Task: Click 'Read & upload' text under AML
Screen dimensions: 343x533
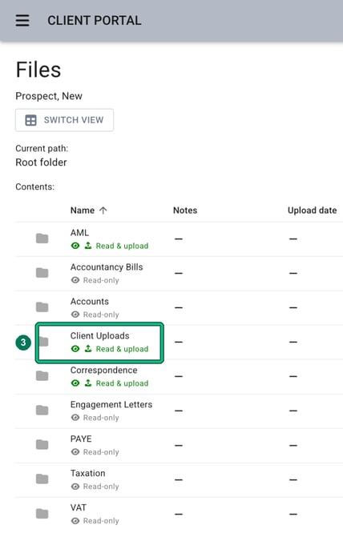Action: [x=122, y=246]
